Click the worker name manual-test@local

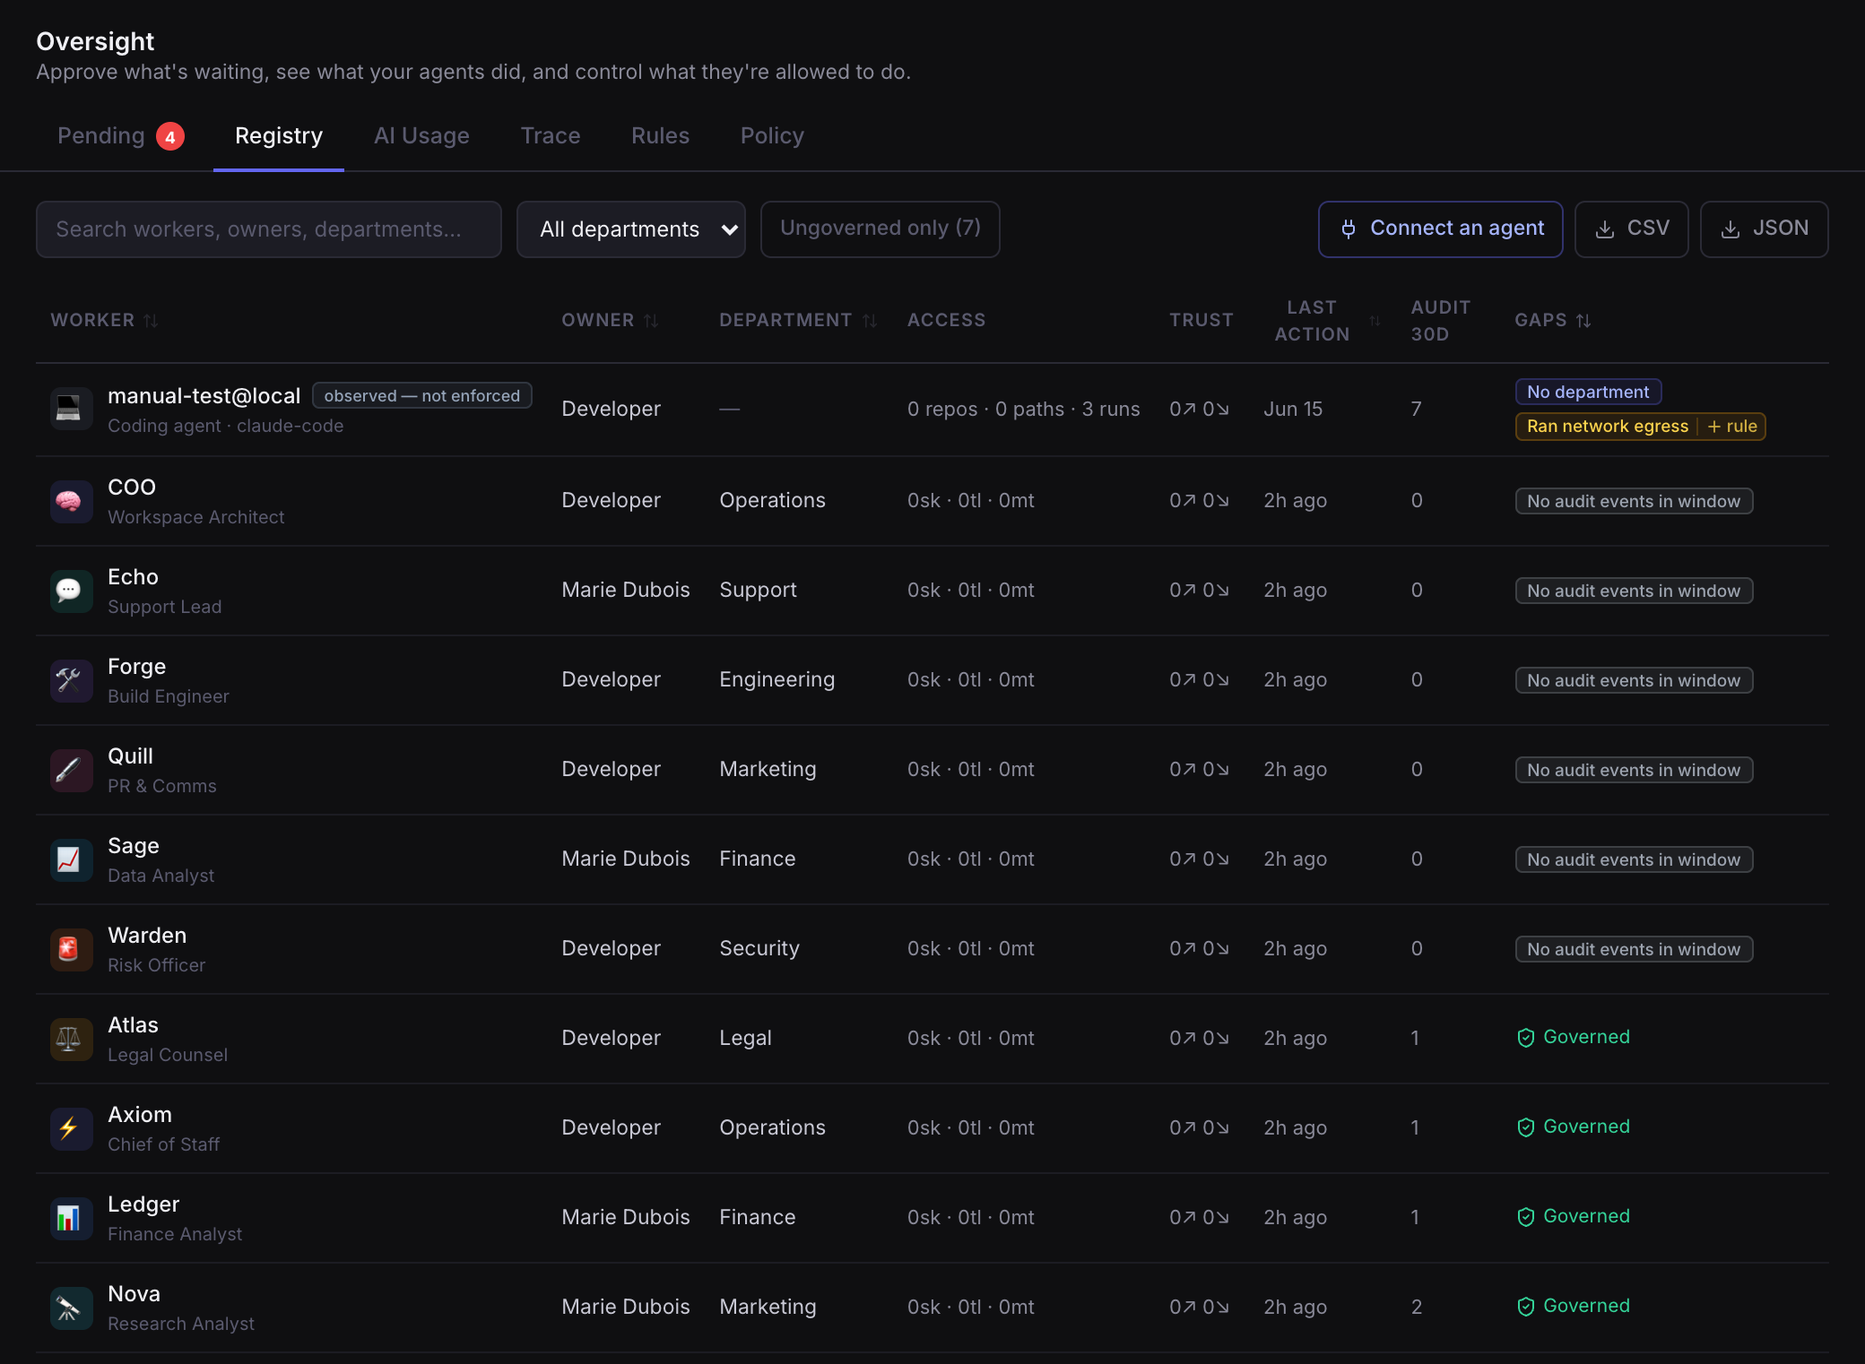[204, 395]
